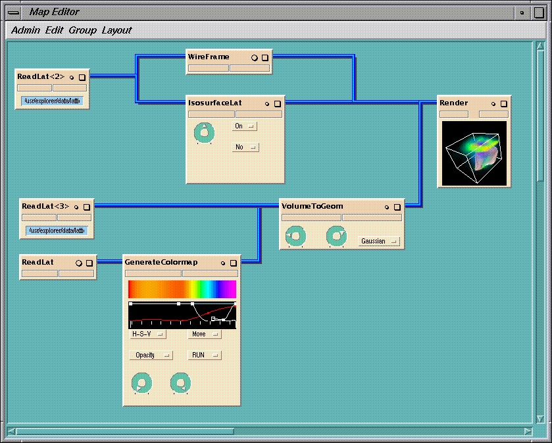Click the left input port pad on WireFrame
The image size is (552, 443).
point(208,68)
